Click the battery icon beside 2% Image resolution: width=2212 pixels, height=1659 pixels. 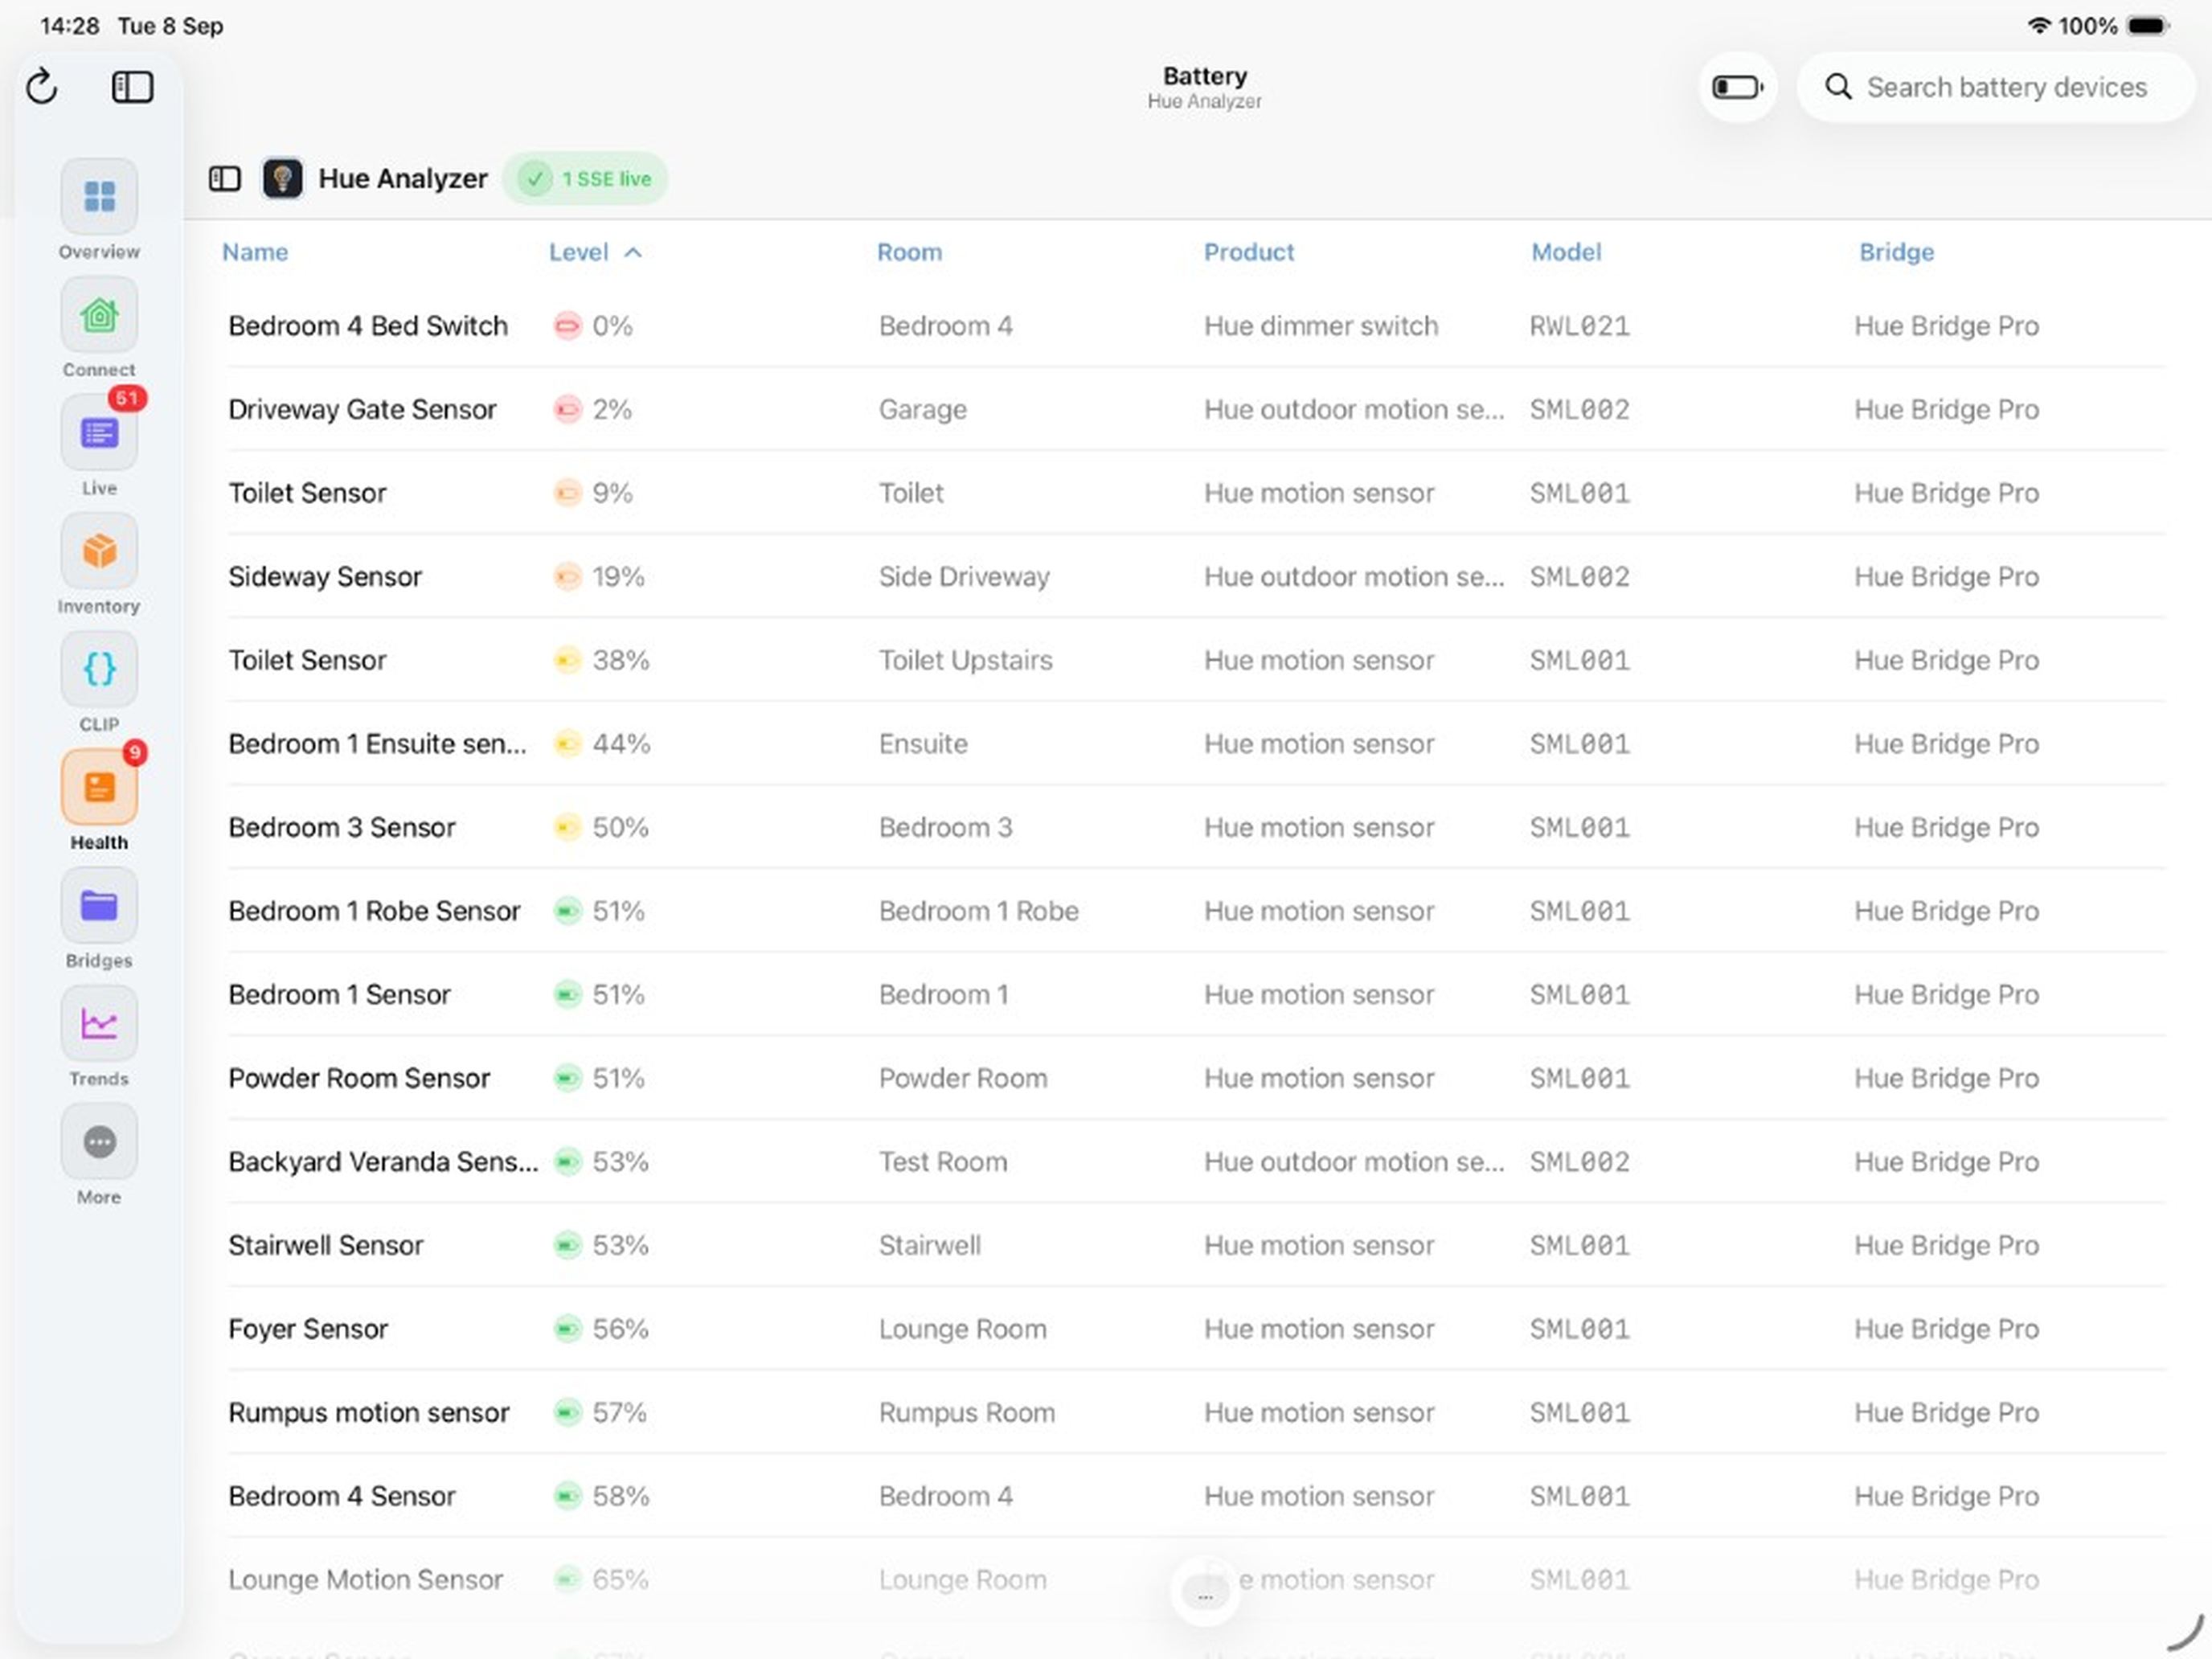[x=567, y=409]
